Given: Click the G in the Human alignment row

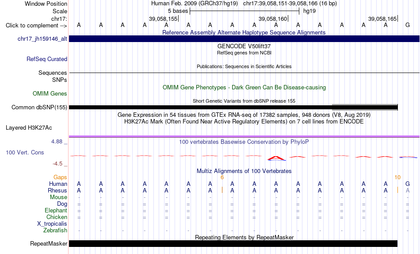Looking at the screenshot, I should click(408, 184).
